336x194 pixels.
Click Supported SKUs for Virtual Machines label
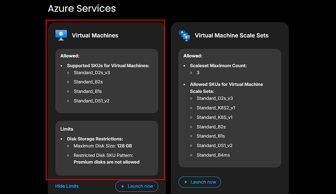[108, 66]
